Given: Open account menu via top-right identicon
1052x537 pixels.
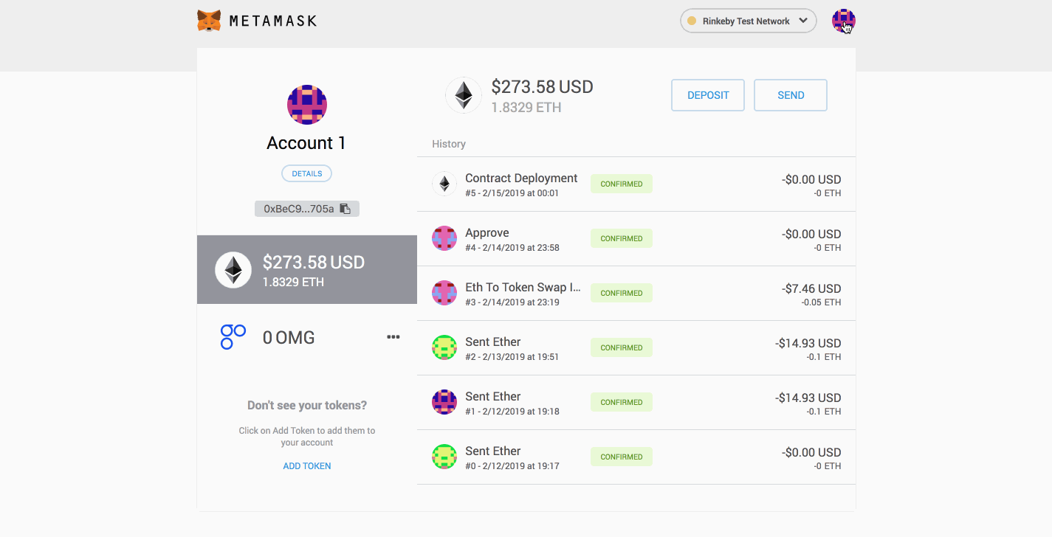Looking at the screenshot, I should coord(844,21).
